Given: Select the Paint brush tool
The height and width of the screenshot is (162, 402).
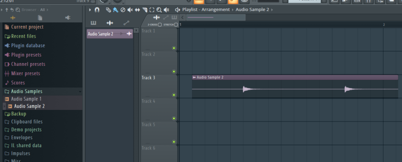Looking at the screenshot, I should click(x=116, y=10).
